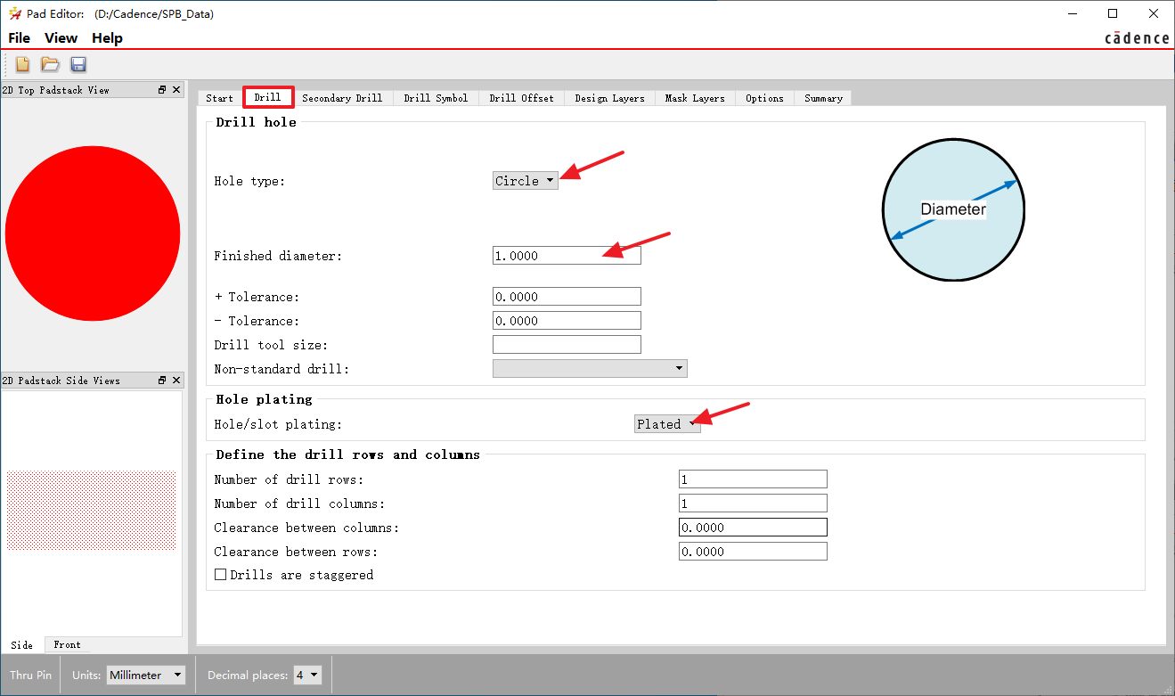Click the Diameter illustration circle
This screenshot has width=1175, height=696.
point(953,209)
